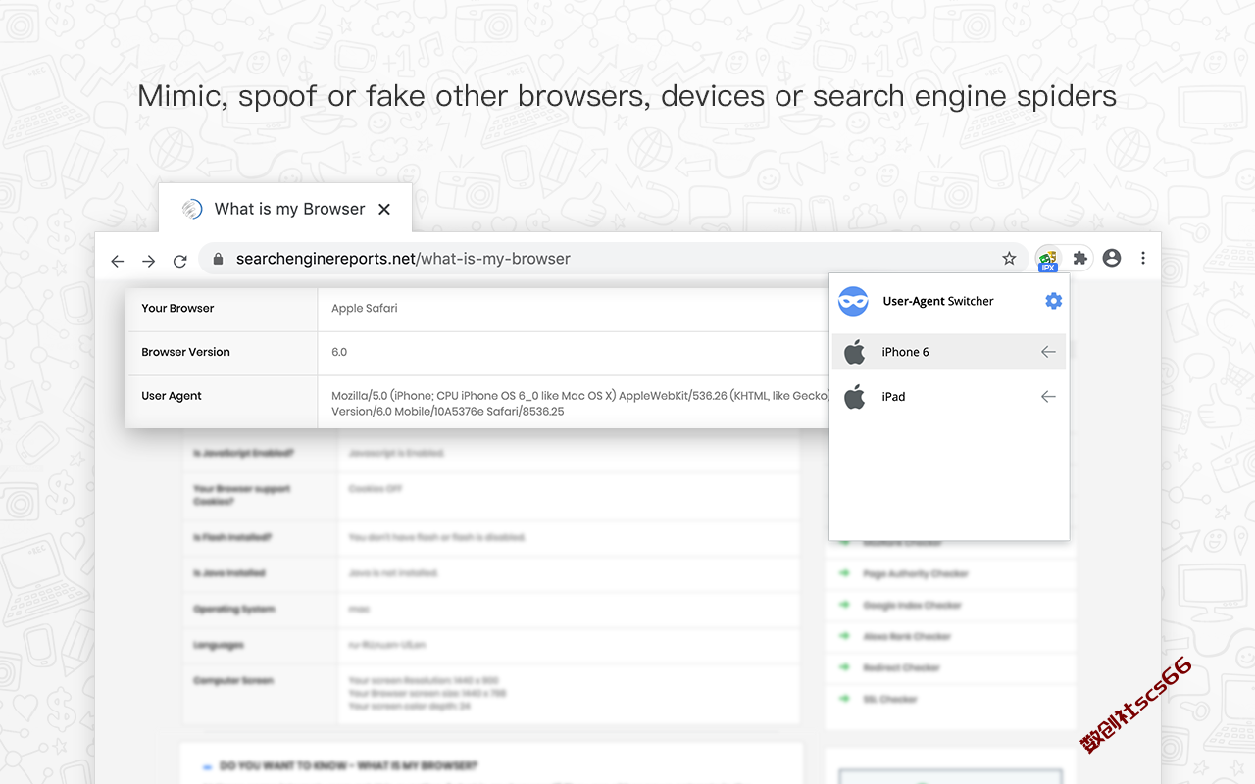
Task: Bookmark page with the star icon
Action: tap(1009, 259)
